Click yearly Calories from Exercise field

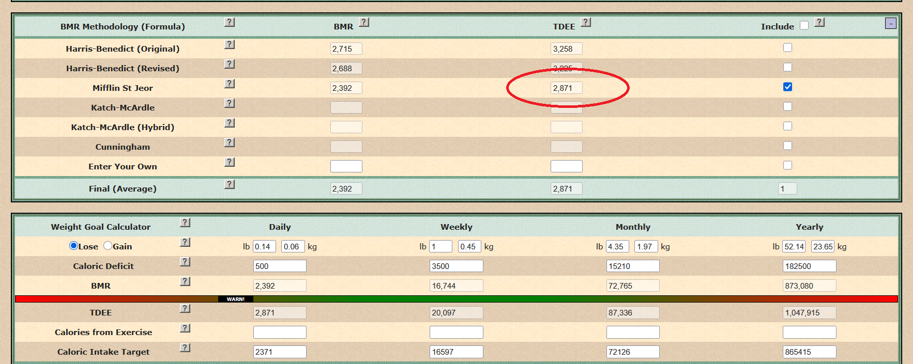[x=810, y=332]
